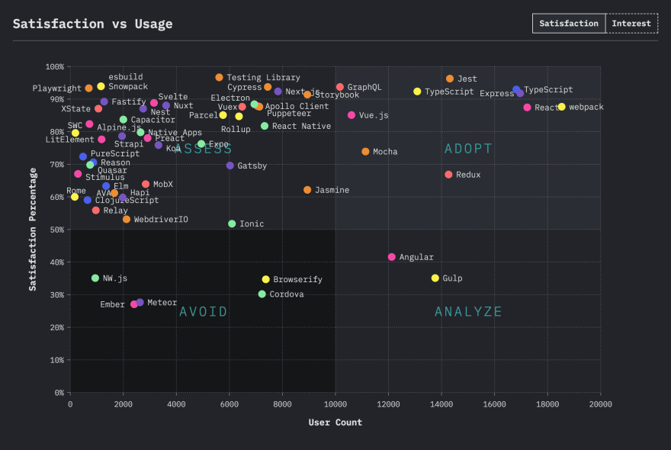Select the MobX data point
671x450 pixels.
point(146,185)
